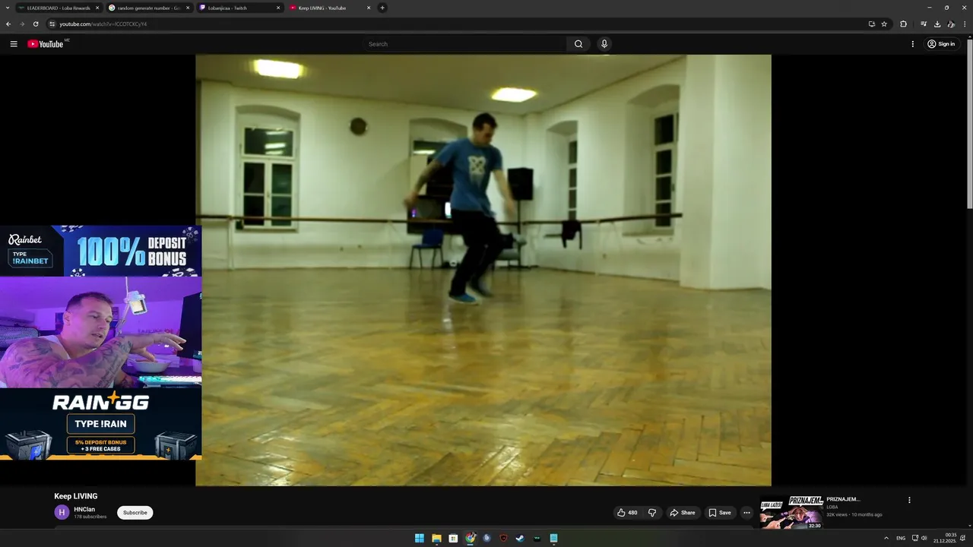973x547 pixels.
Task: Open Chrome from the taskbar
Action: tap(471, 538)
